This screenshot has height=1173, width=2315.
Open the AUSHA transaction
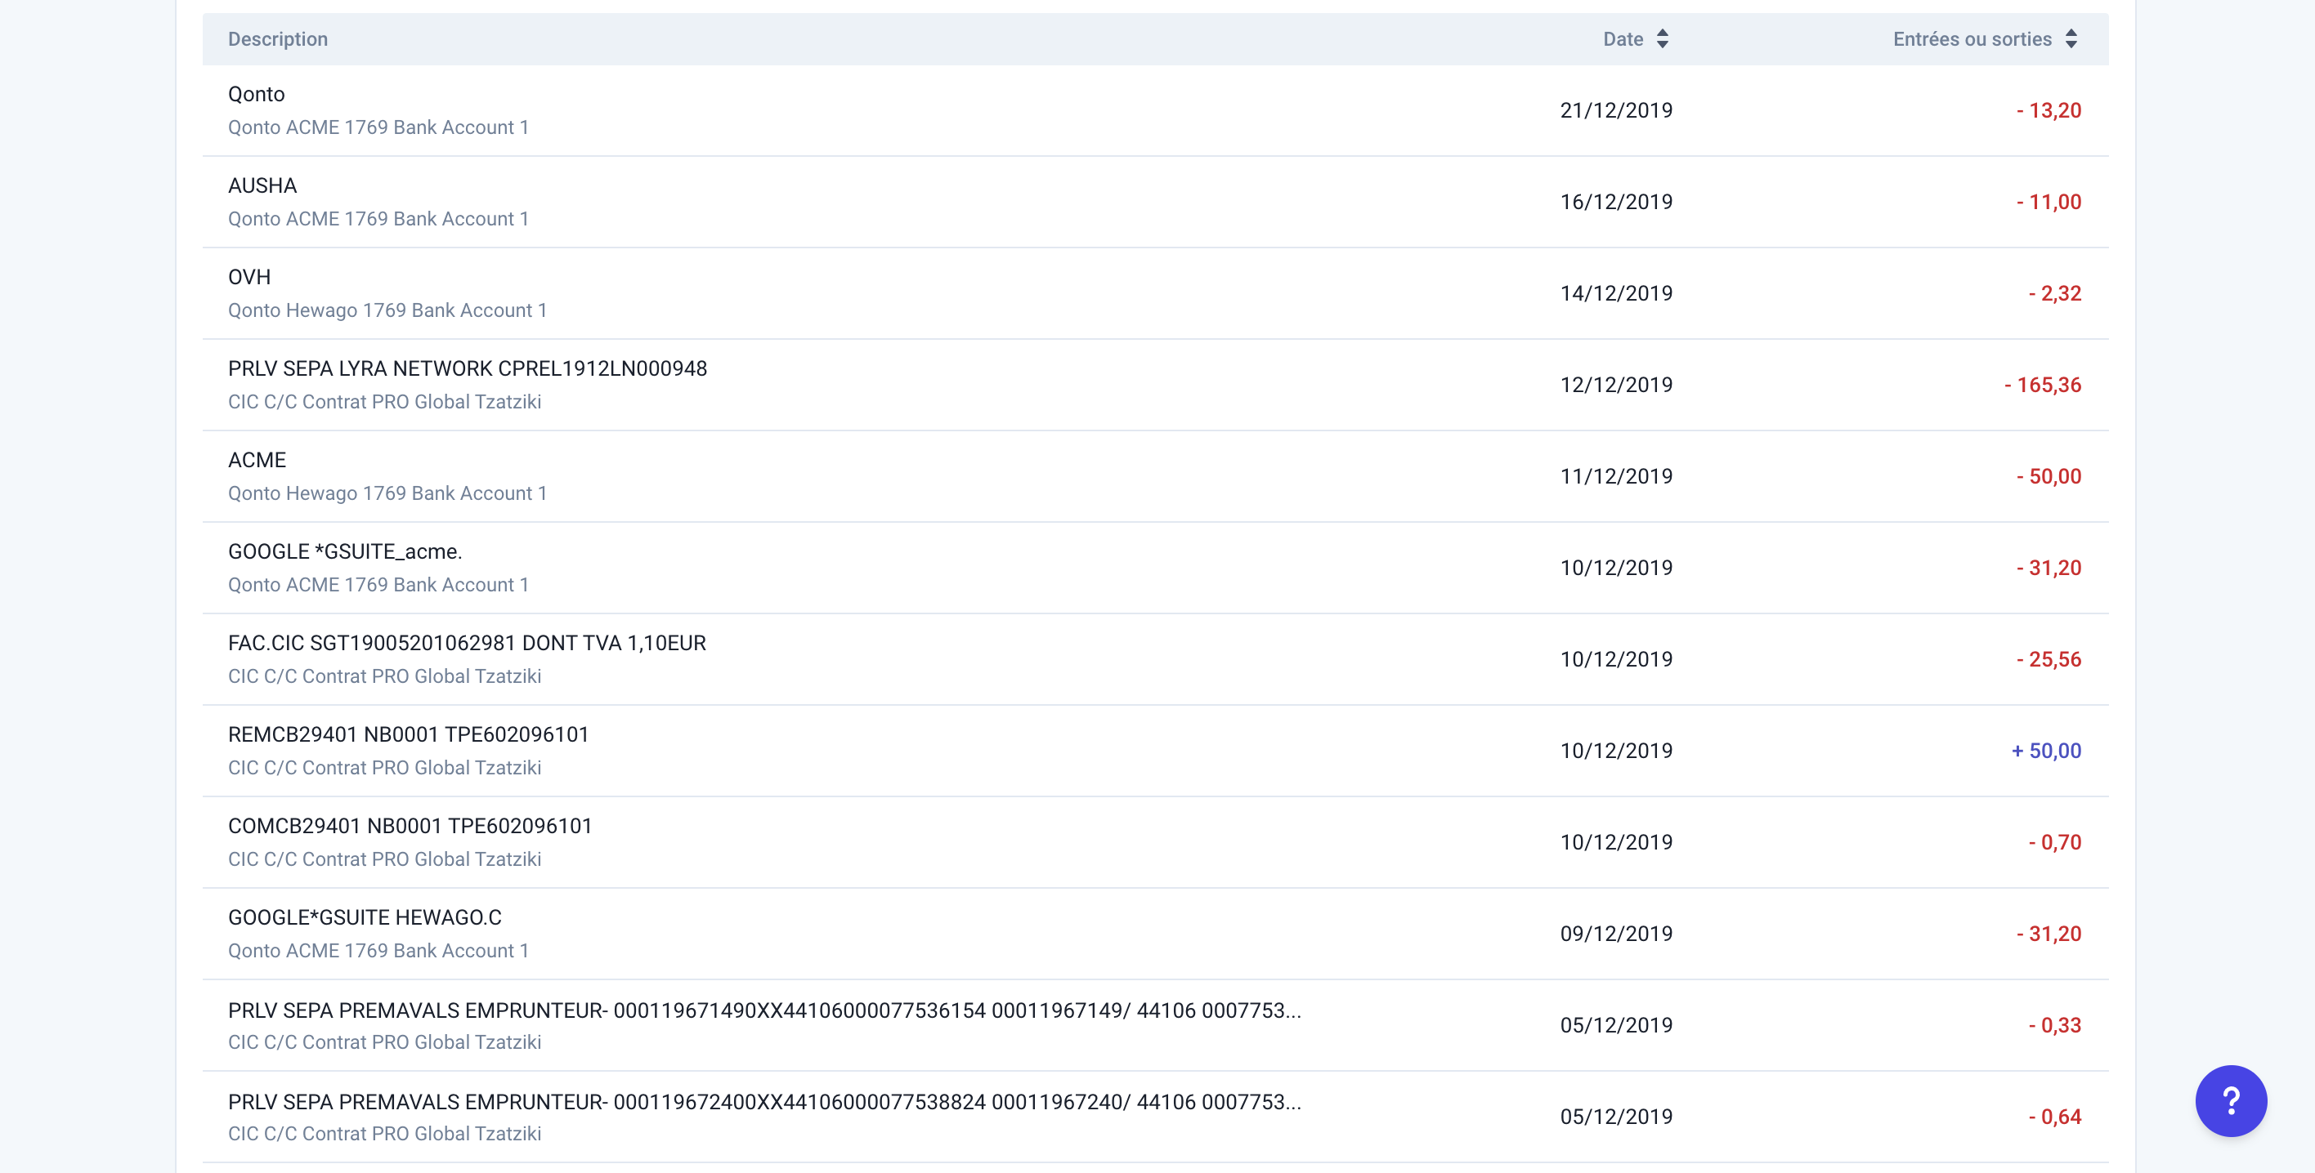click(x=1155, y=202)
